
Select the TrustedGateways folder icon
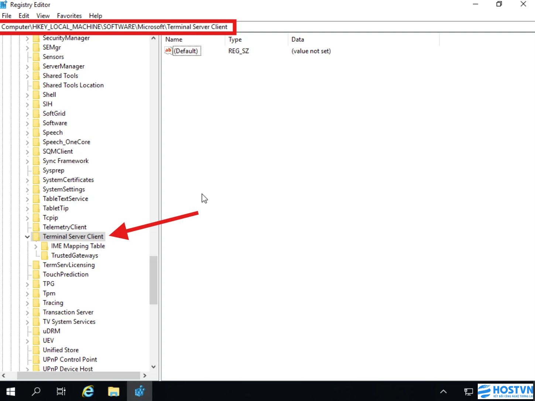[45, 255]
